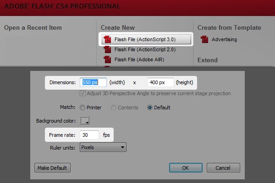Click the Make Default button
Image resolution: width=275 pixels, height=183 pixels.
click(52, 168)
